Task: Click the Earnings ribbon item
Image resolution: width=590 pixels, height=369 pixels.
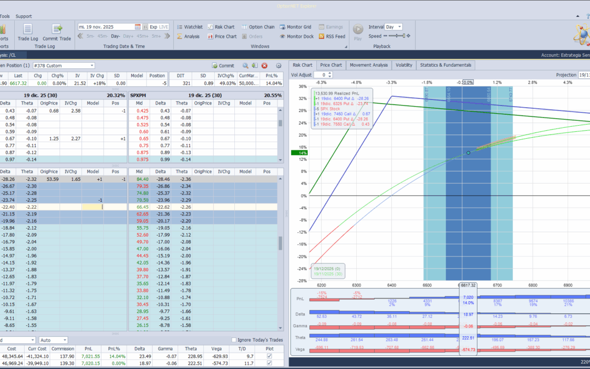Action: 331,27
